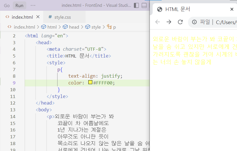Click the text-align property on line 8

pyautogui.click(x=82, y=76)
